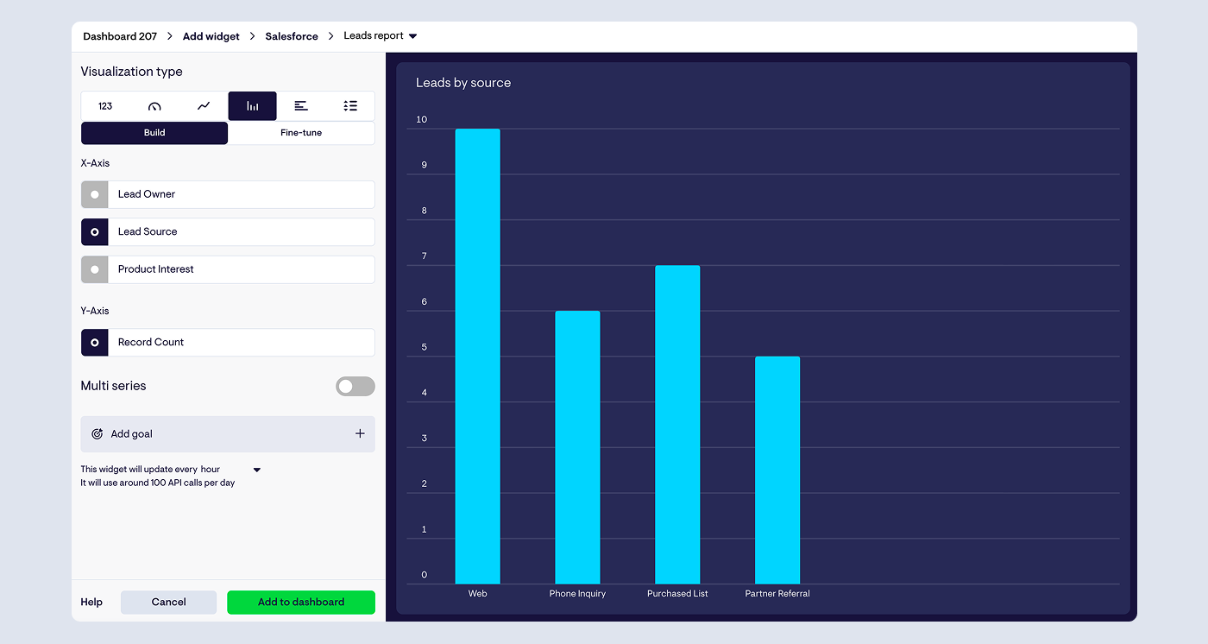Click the Add to dashboard button
Viewport: 1208px width, 644px height.
click(x=301, y=603)
